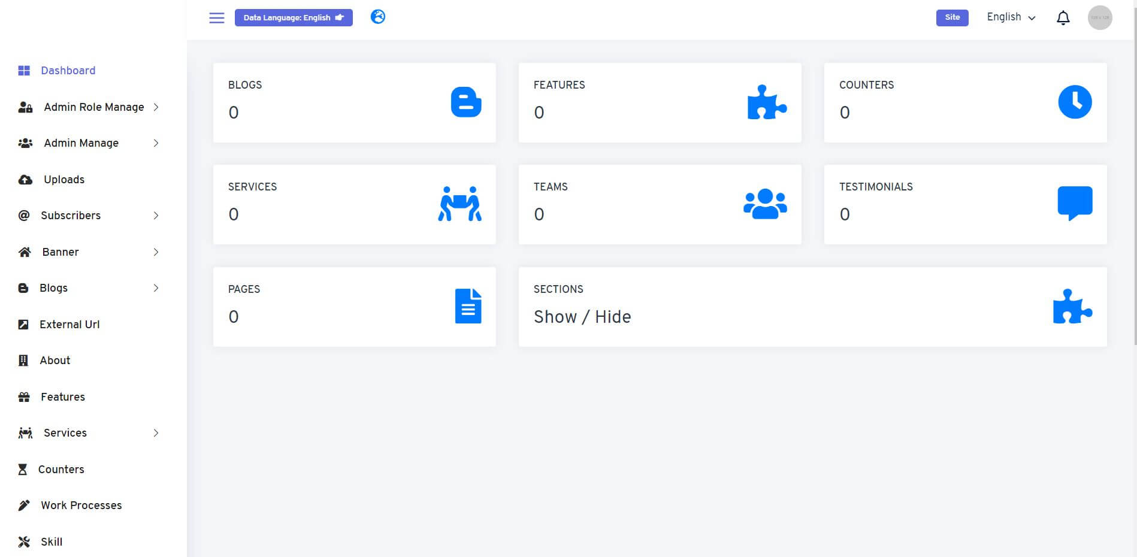This screenshot has width=1137, height=557.
Task: Click the Site button
Action: tap(952, 17)
